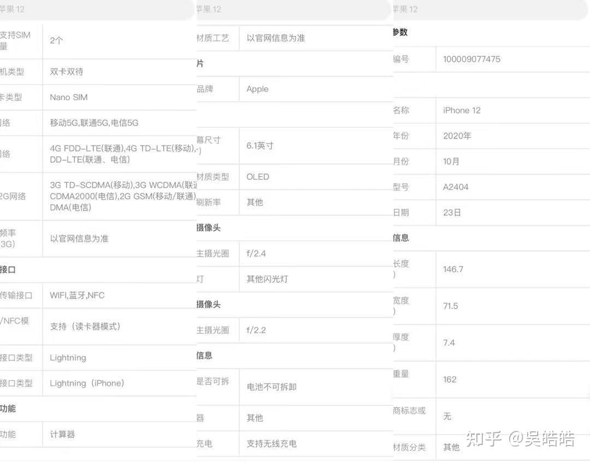Click the Nano SIM value
The height and width of the screenshot is (463, 590).
[x=68, y=97]
